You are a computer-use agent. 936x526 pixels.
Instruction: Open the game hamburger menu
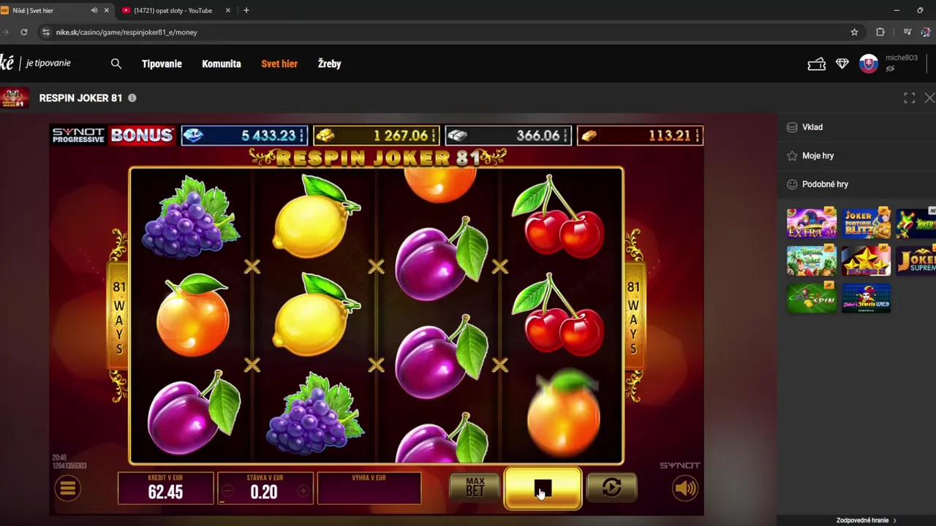tap(67, 488)
